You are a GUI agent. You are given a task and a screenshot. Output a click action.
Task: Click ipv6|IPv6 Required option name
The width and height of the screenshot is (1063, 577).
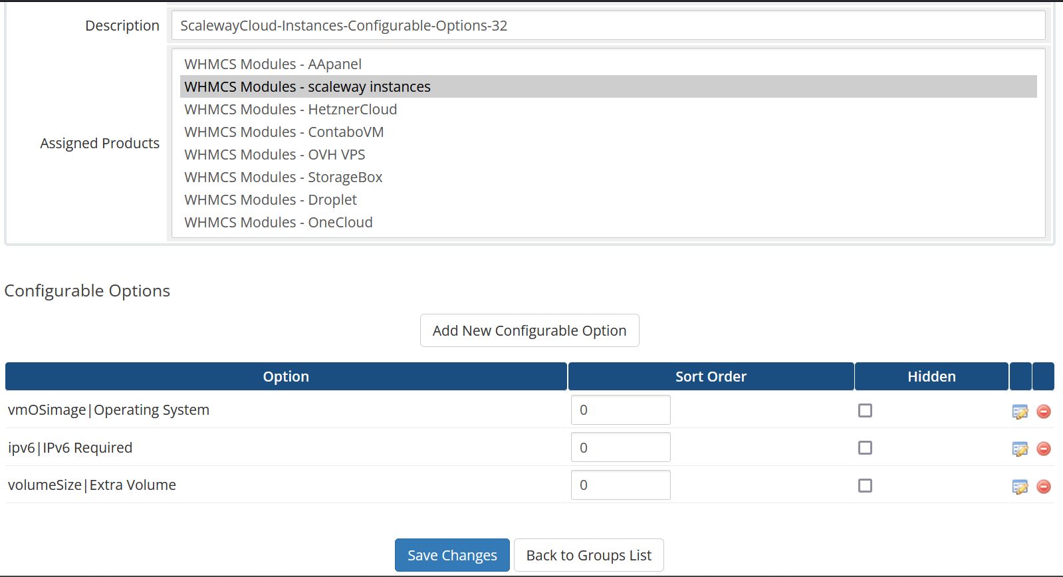point(70,447)
